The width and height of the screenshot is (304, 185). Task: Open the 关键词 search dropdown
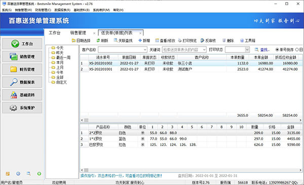coord(204,50)
